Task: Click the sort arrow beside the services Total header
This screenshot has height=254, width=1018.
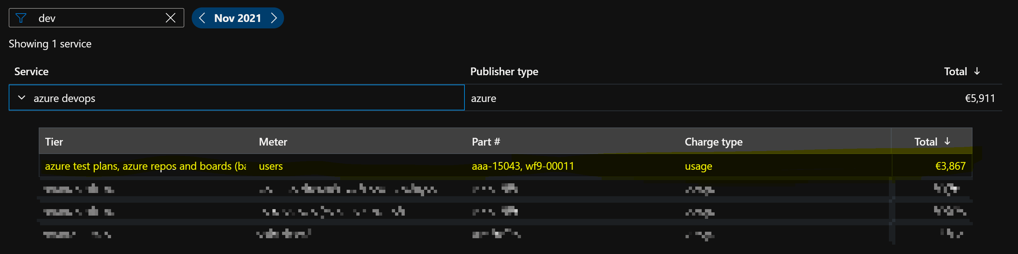Action: click(977, 72)
